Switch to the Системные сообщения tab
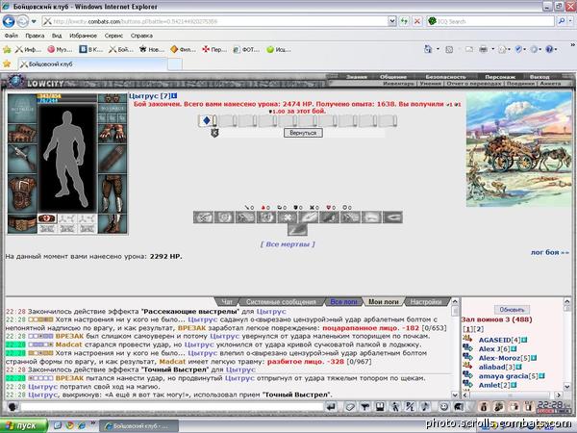577x433 pixels. tap(281, 302)
